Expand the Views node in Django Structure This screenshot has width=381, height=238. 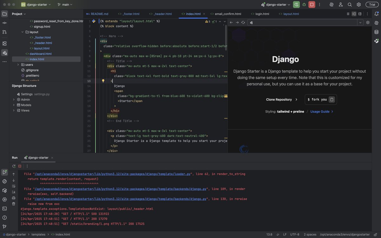[x=14, y=110]
